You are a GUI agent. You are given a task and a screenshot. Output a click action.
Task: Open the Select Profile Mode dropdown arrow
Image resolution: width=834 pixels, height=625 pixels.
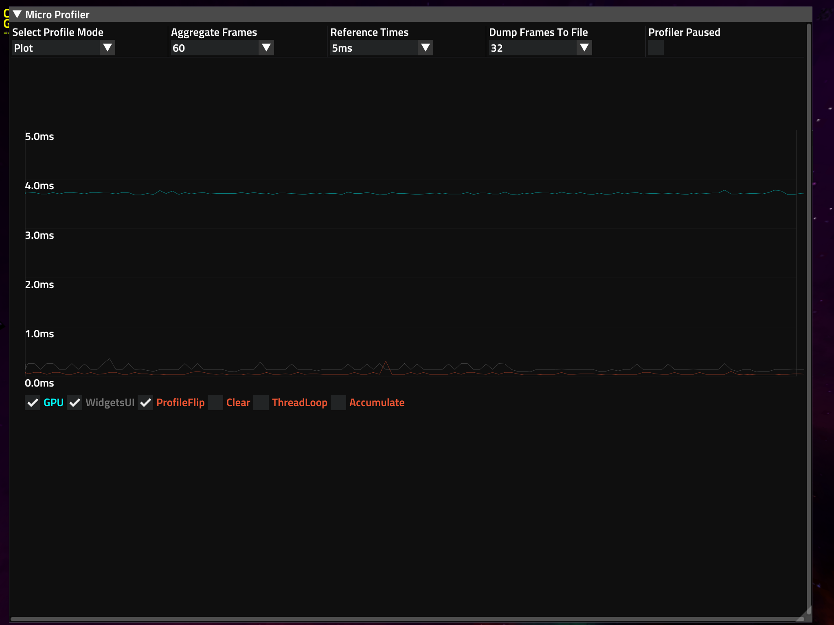[108, 48]
